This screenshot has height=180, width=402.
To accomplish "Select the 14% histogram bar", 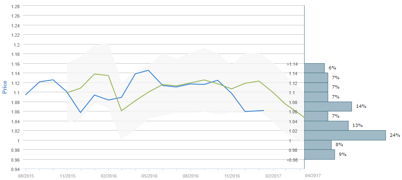I will tap(328, 107).
